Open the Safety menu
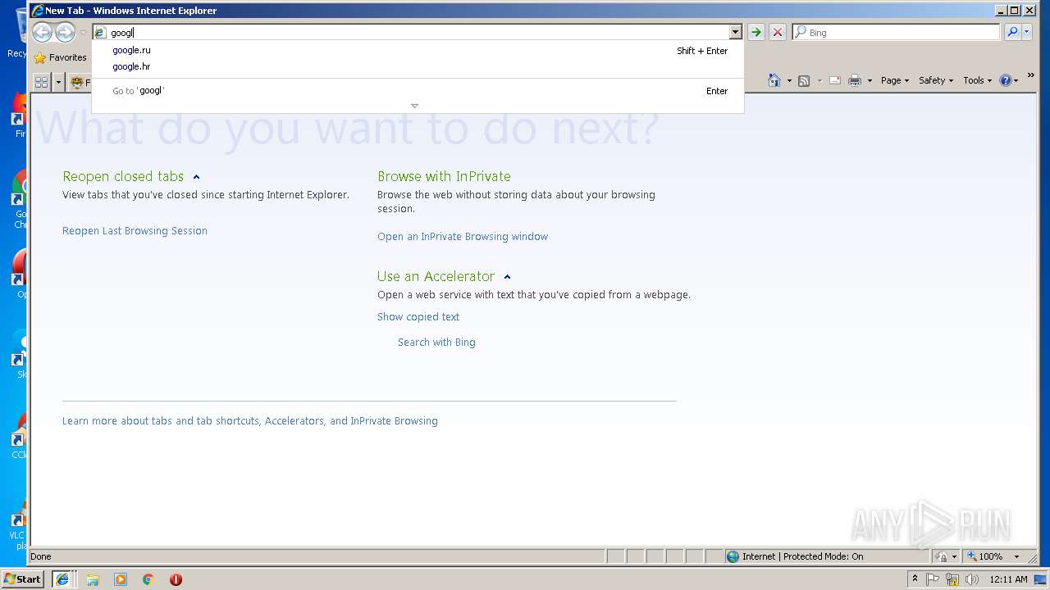 [x=936, y=80]
